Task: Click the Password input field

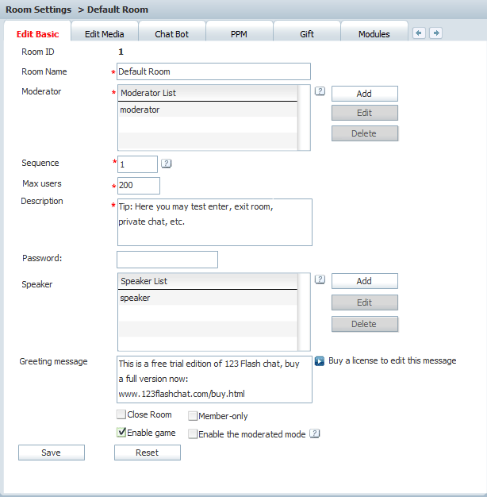Action: pyautogui.click(x=167, y=260)
